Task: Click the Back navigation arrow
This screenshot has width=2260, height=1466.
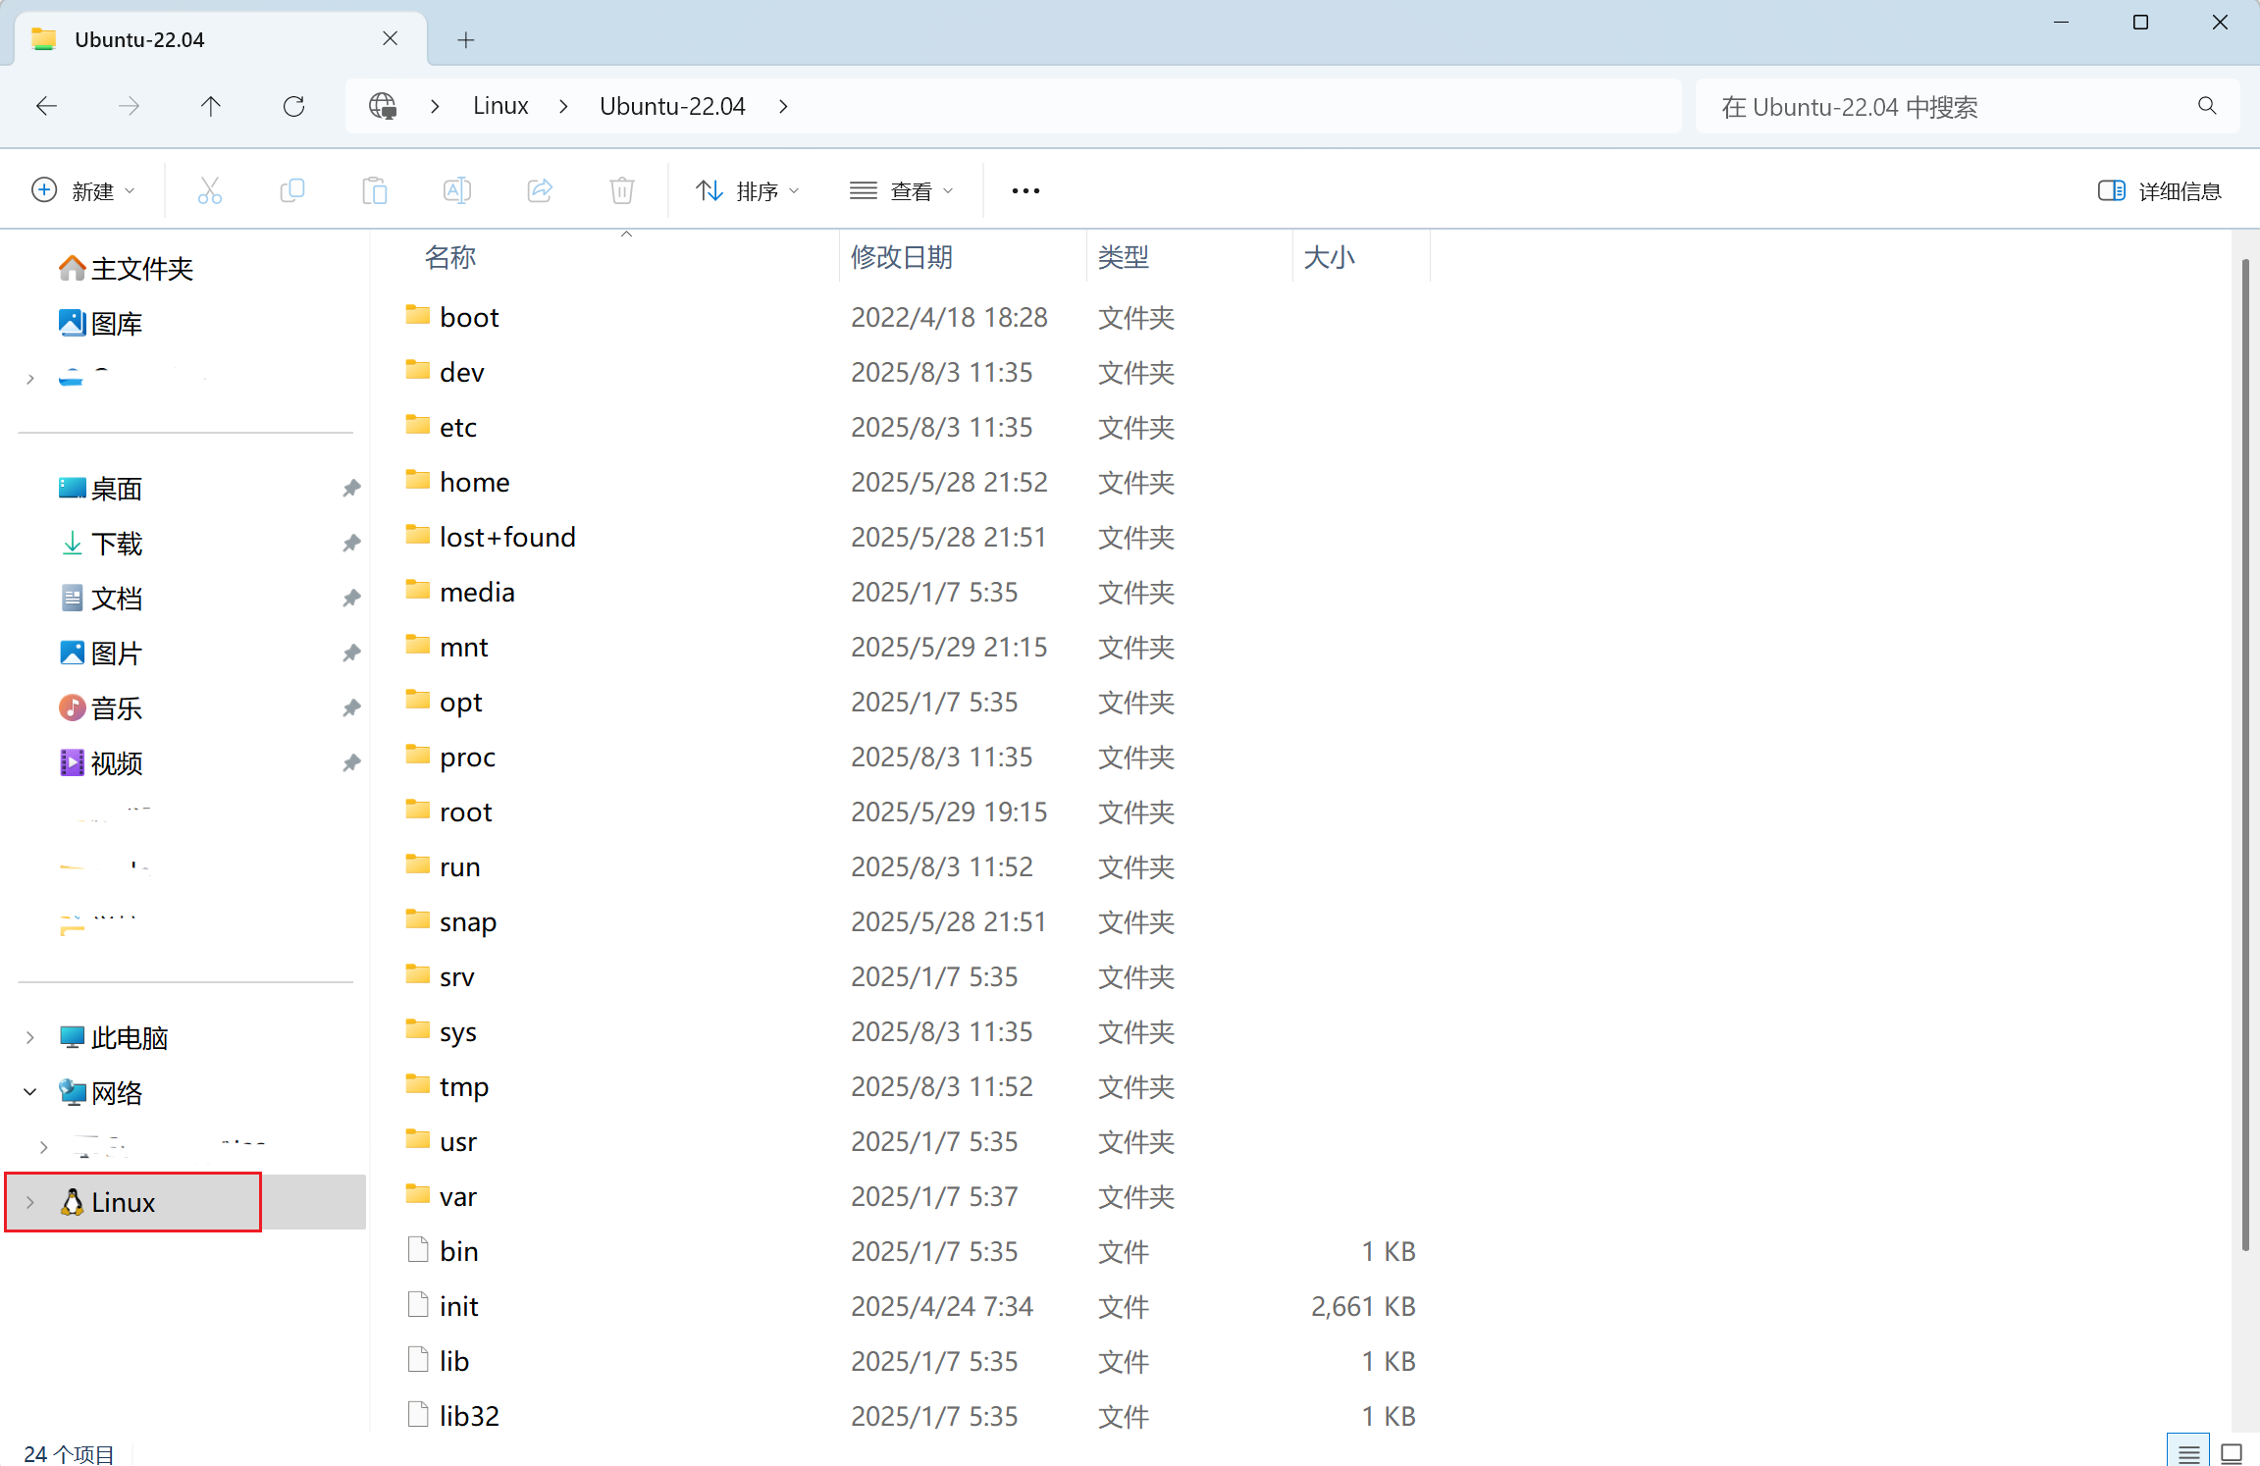Action: pos(46,106)
